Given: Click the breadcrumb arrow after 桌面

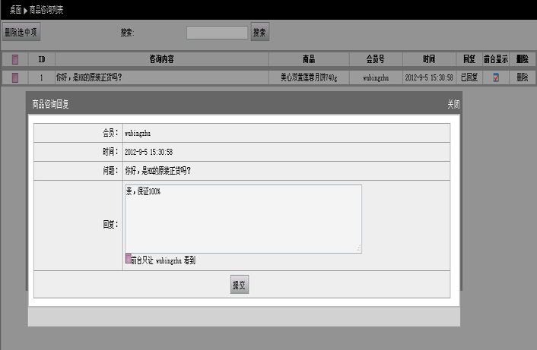Looking at the screenshot, I should [x=24, y=9].
